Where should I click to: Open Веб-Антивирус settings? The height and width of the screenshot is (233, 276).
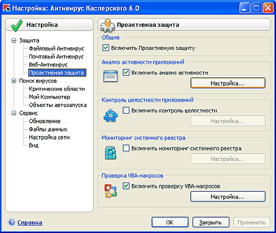pyautogui.click(x=48, y=65)
